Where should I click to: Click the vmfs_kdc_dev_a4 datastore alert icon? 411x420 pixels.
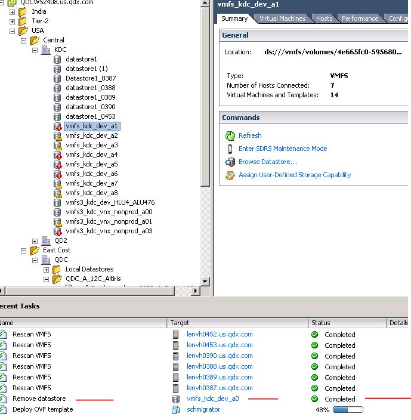click(58, 155)
